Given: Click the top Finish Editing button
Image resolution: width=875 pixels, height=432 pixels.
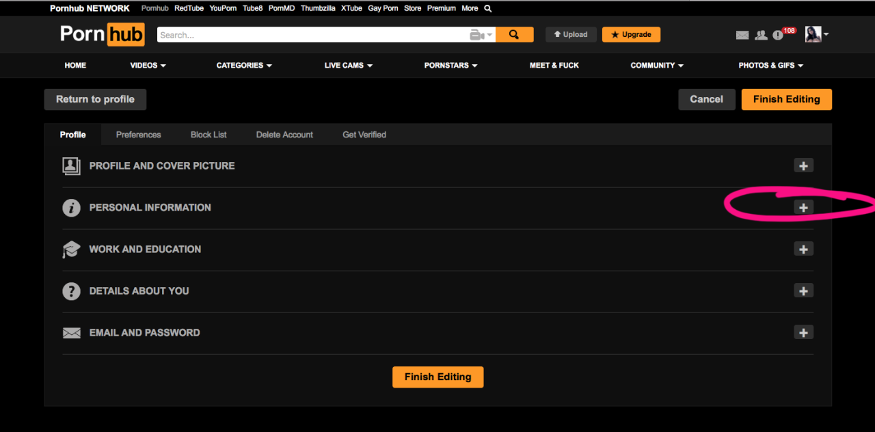Looking at the screenshot, I should 786,99.
